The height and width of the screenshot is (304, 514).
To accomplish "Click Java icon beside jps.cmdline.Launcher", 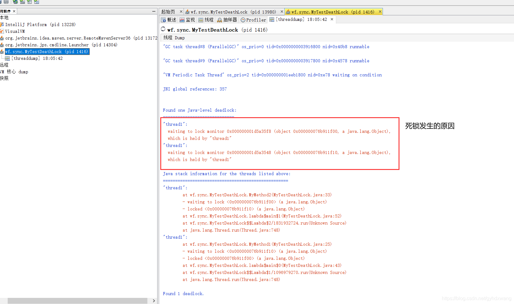I will 2,45.
